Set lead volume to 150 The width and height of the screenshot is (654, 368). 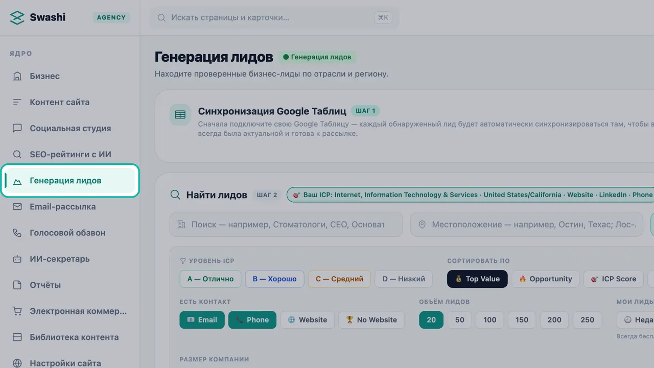point(522,320)
